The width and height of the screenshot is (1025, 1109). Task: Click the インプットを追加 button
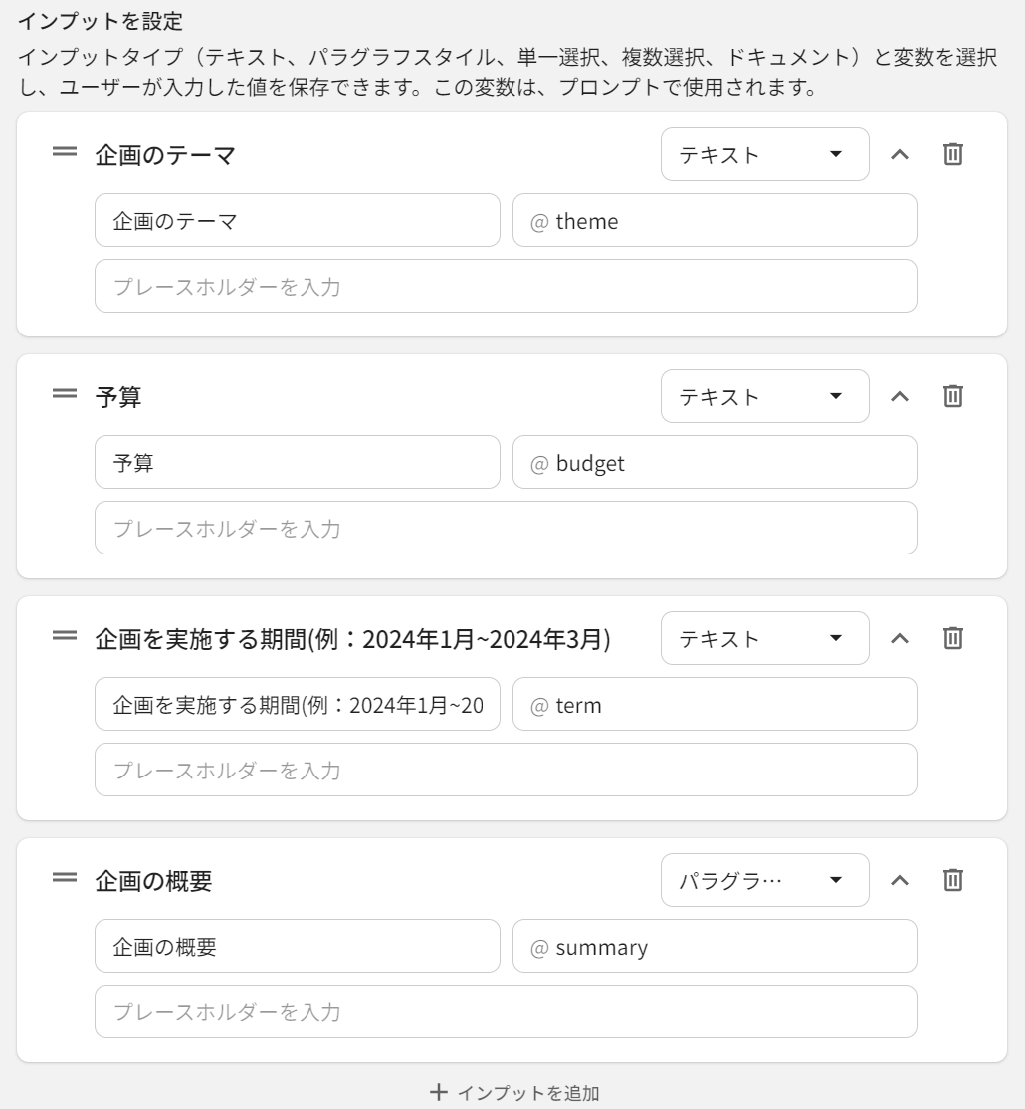click(x=514, y=1092)
